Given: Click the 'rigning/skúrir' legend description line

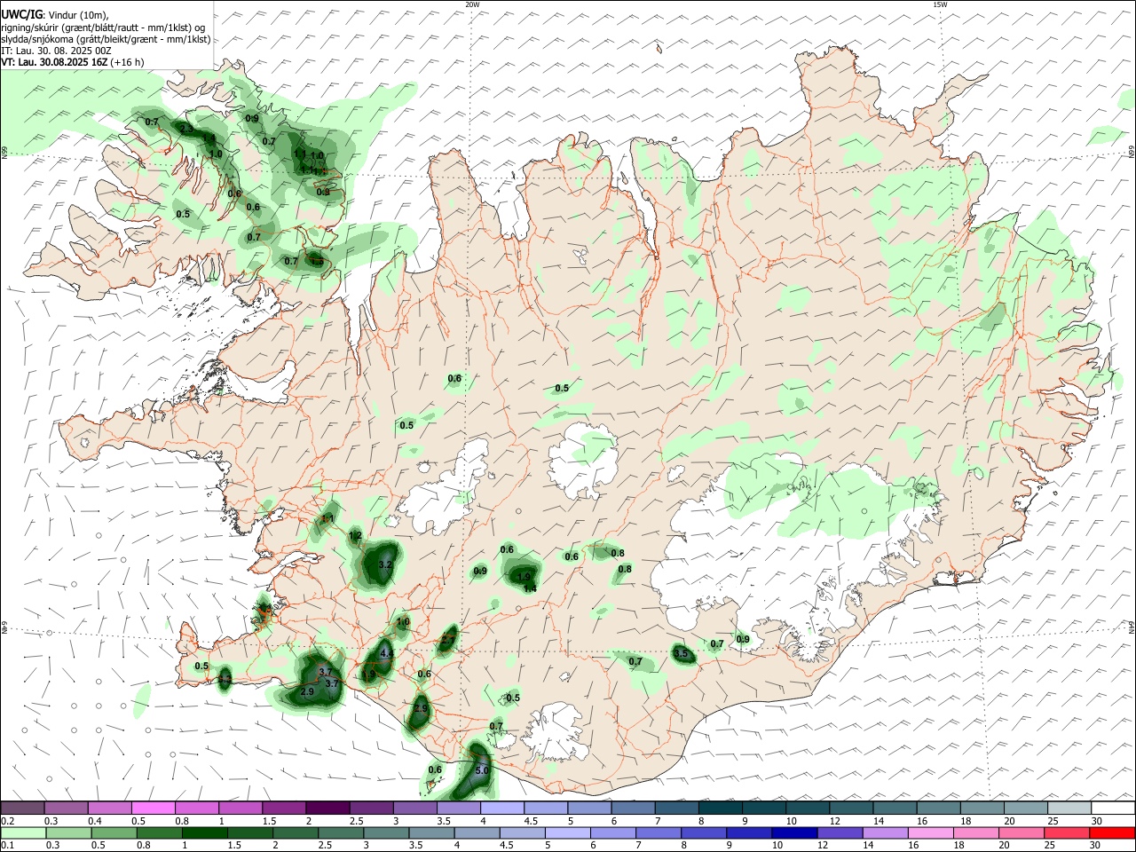Looking at the screenshot, I should [x=102, y=27].
